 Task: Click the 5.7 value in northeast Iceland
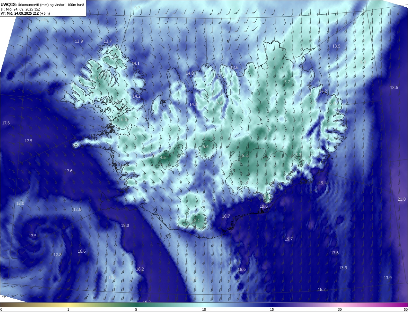pyautogui.click(x=287, y=82)
